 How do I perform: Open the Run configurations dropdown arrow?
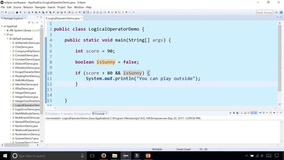pyautogui.click(x=39, y=12)
